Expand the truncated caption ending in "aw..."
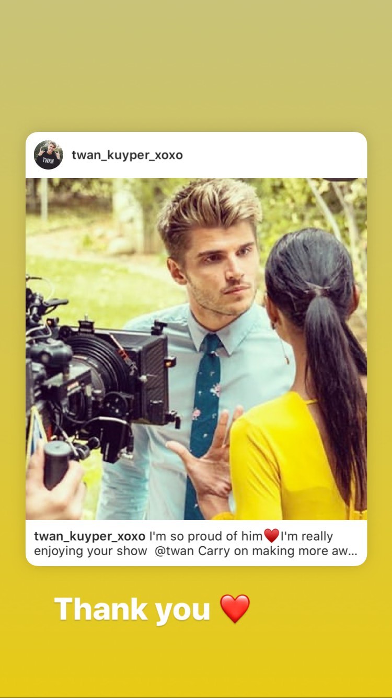 [x=343, y=551]
